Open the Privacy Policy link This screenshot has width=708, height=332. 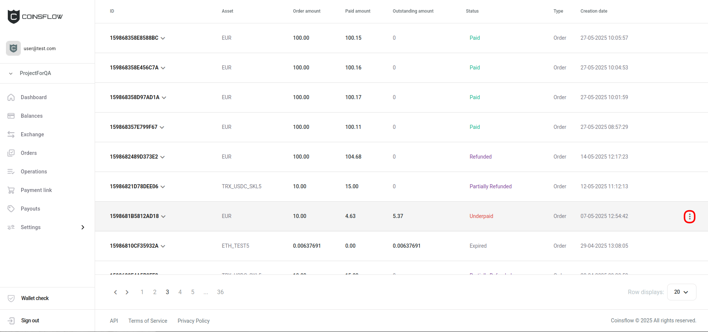193,321
